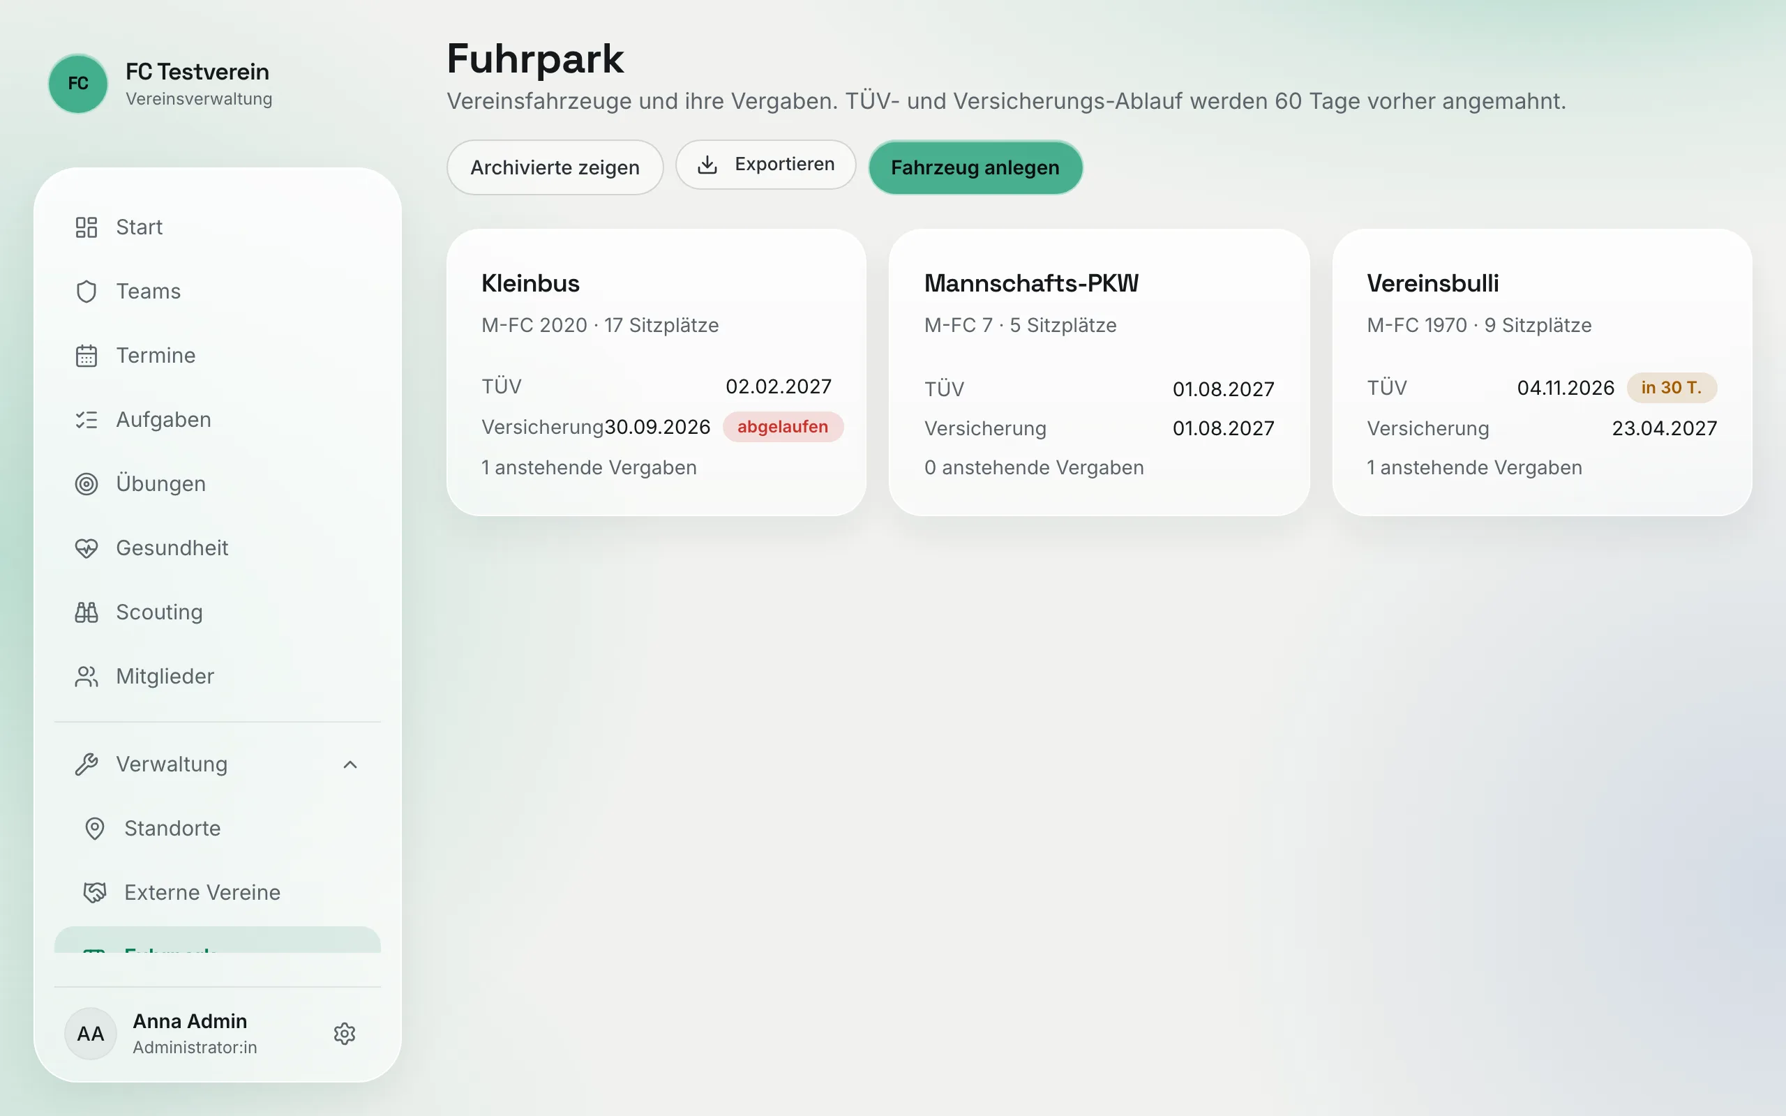Click the FC club logo avatar
Screen dimensions: 1786x1116
click(78, 84)
